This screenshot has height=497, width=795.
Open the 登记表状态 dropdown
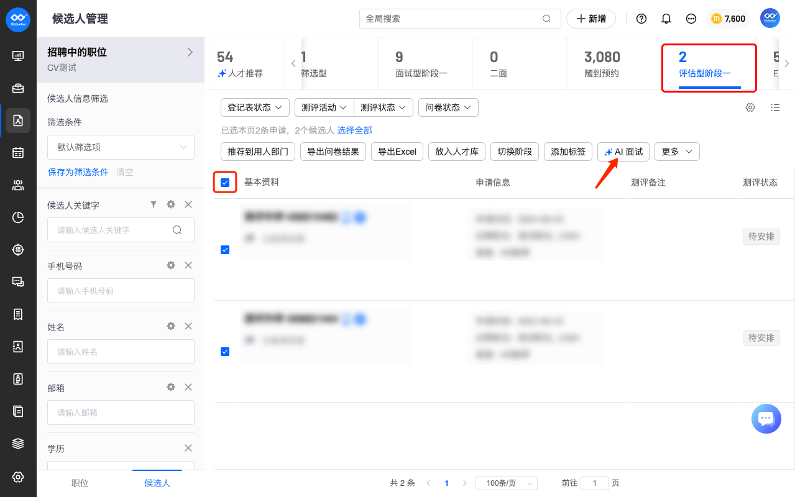[255, 107]
